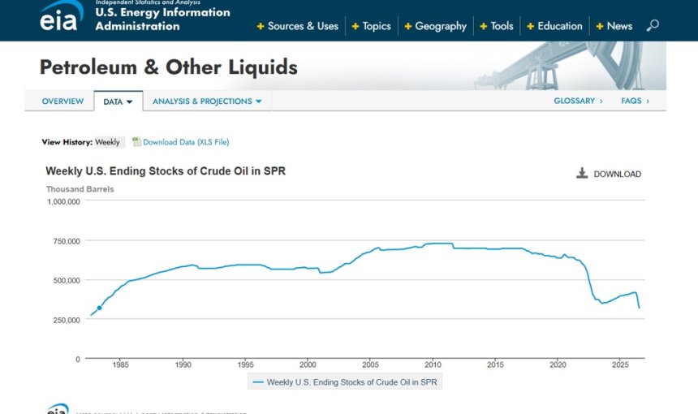
Task: Expand Analysis & Projections dropdown arrow
Action: click(x=259, y=101)
